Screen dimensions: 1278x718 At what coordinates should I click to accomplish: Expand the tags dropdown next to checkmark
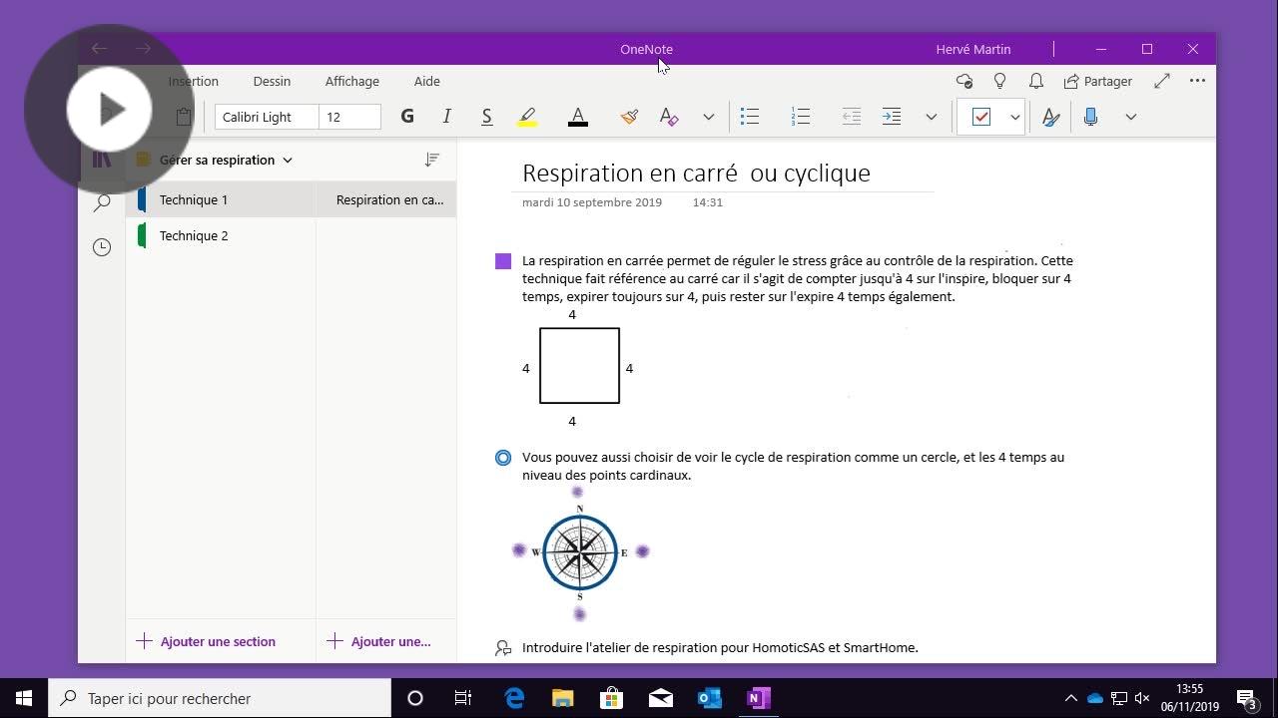1014,117
